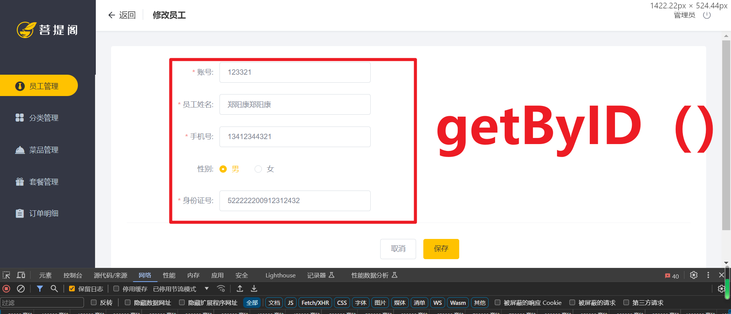
Task: Click the red record network log icon
Action: [6, 288]
